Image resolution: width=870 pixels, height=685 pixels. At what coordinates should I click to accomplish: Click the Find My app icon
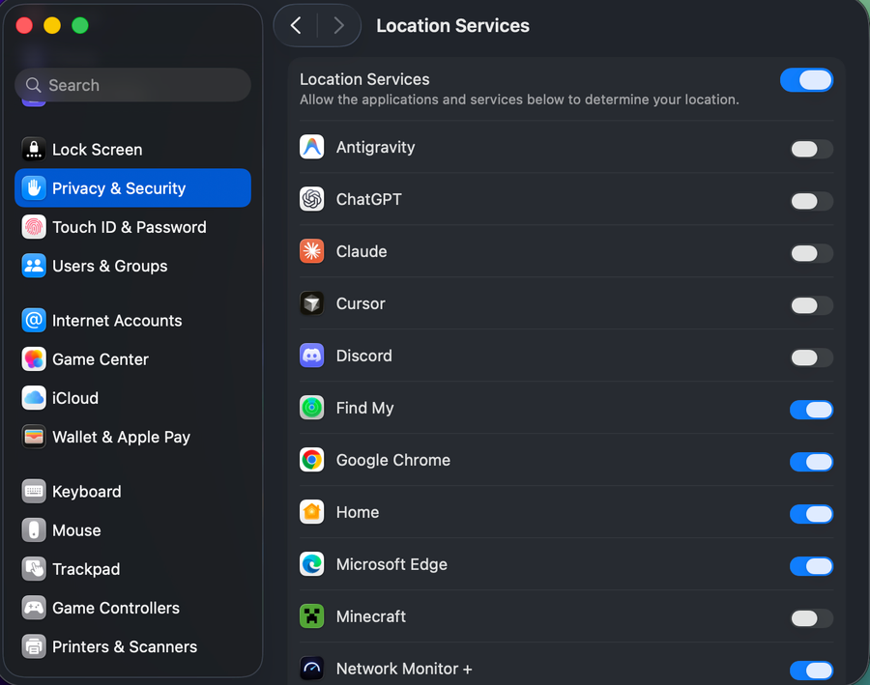pyautogui.click(x=312, y=408)
